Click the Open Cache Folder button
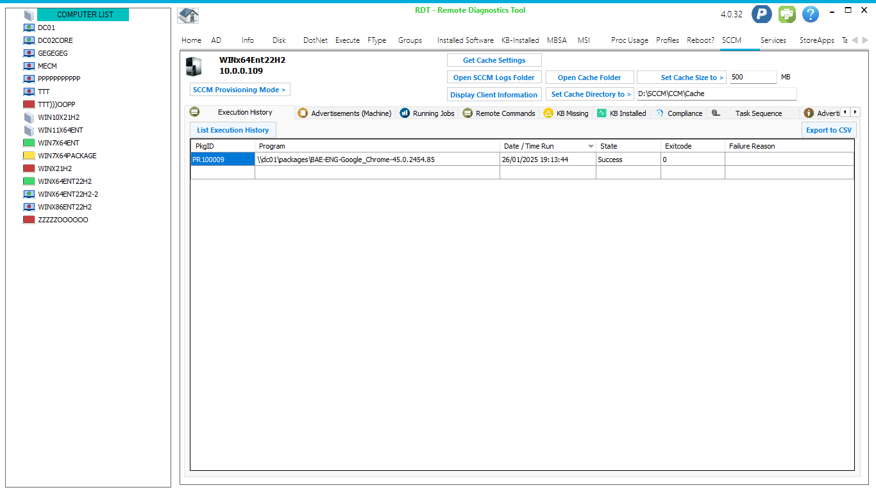 590,78
